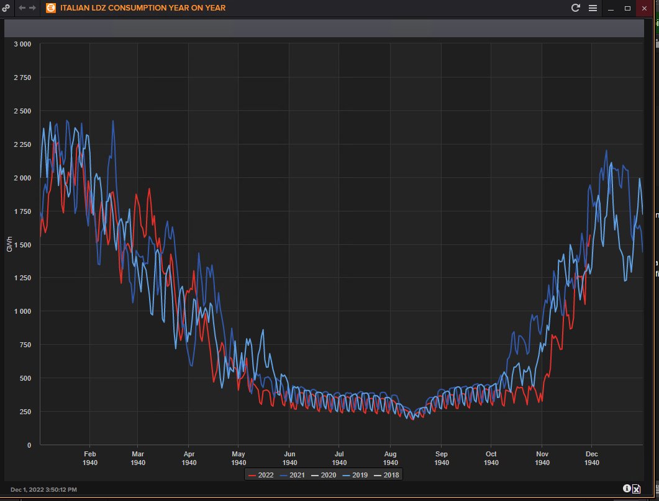Toggle the 2021 series in legend

coord(293,475)
